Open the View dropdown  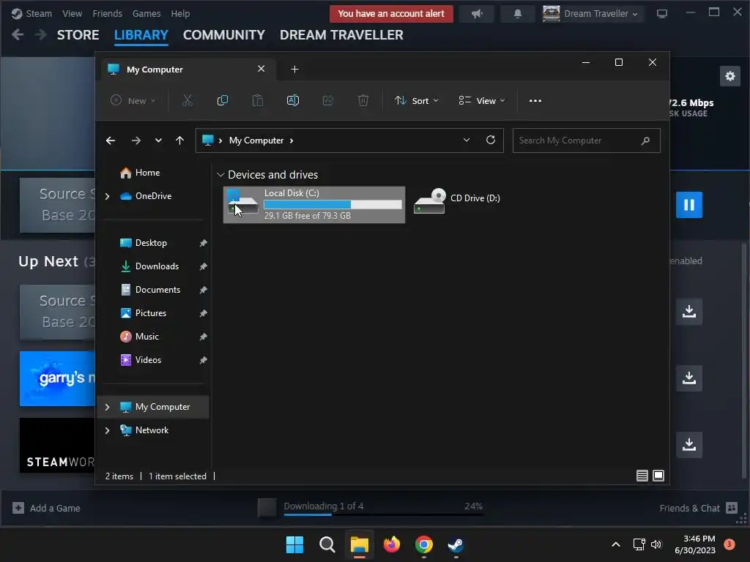(481, 100)
